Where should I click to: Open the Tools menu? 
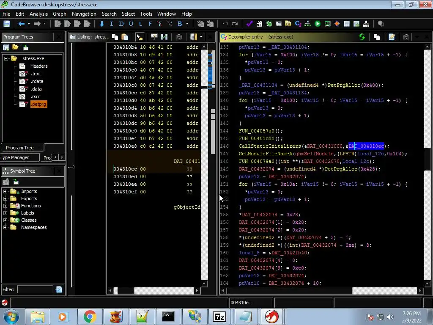point(146,14)
